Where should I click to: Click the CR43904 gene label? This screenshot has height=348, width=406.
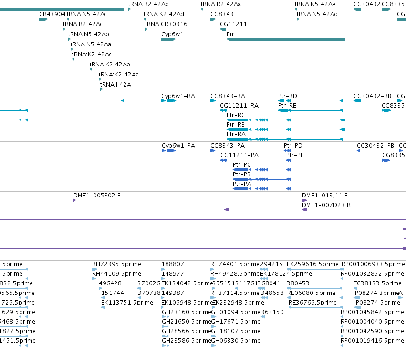click(x=52, y=14)
